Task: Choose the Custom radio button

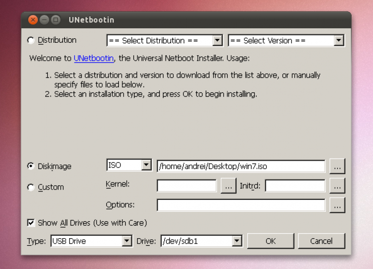Action: [31, 187]
